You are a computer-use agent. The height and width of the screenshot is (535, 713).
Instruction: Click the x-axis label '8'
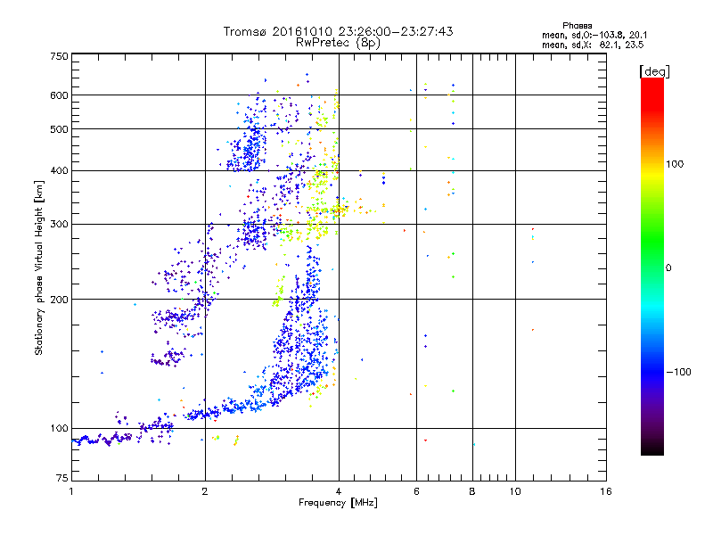[472, 491]
